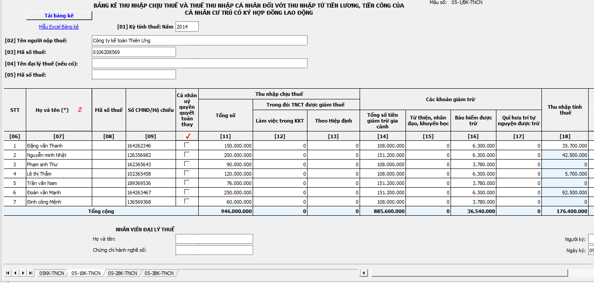The width and height of the screenshot is (594, 283).
Task: Go to the next sheet tab arrow
Action: click(23, 273)
